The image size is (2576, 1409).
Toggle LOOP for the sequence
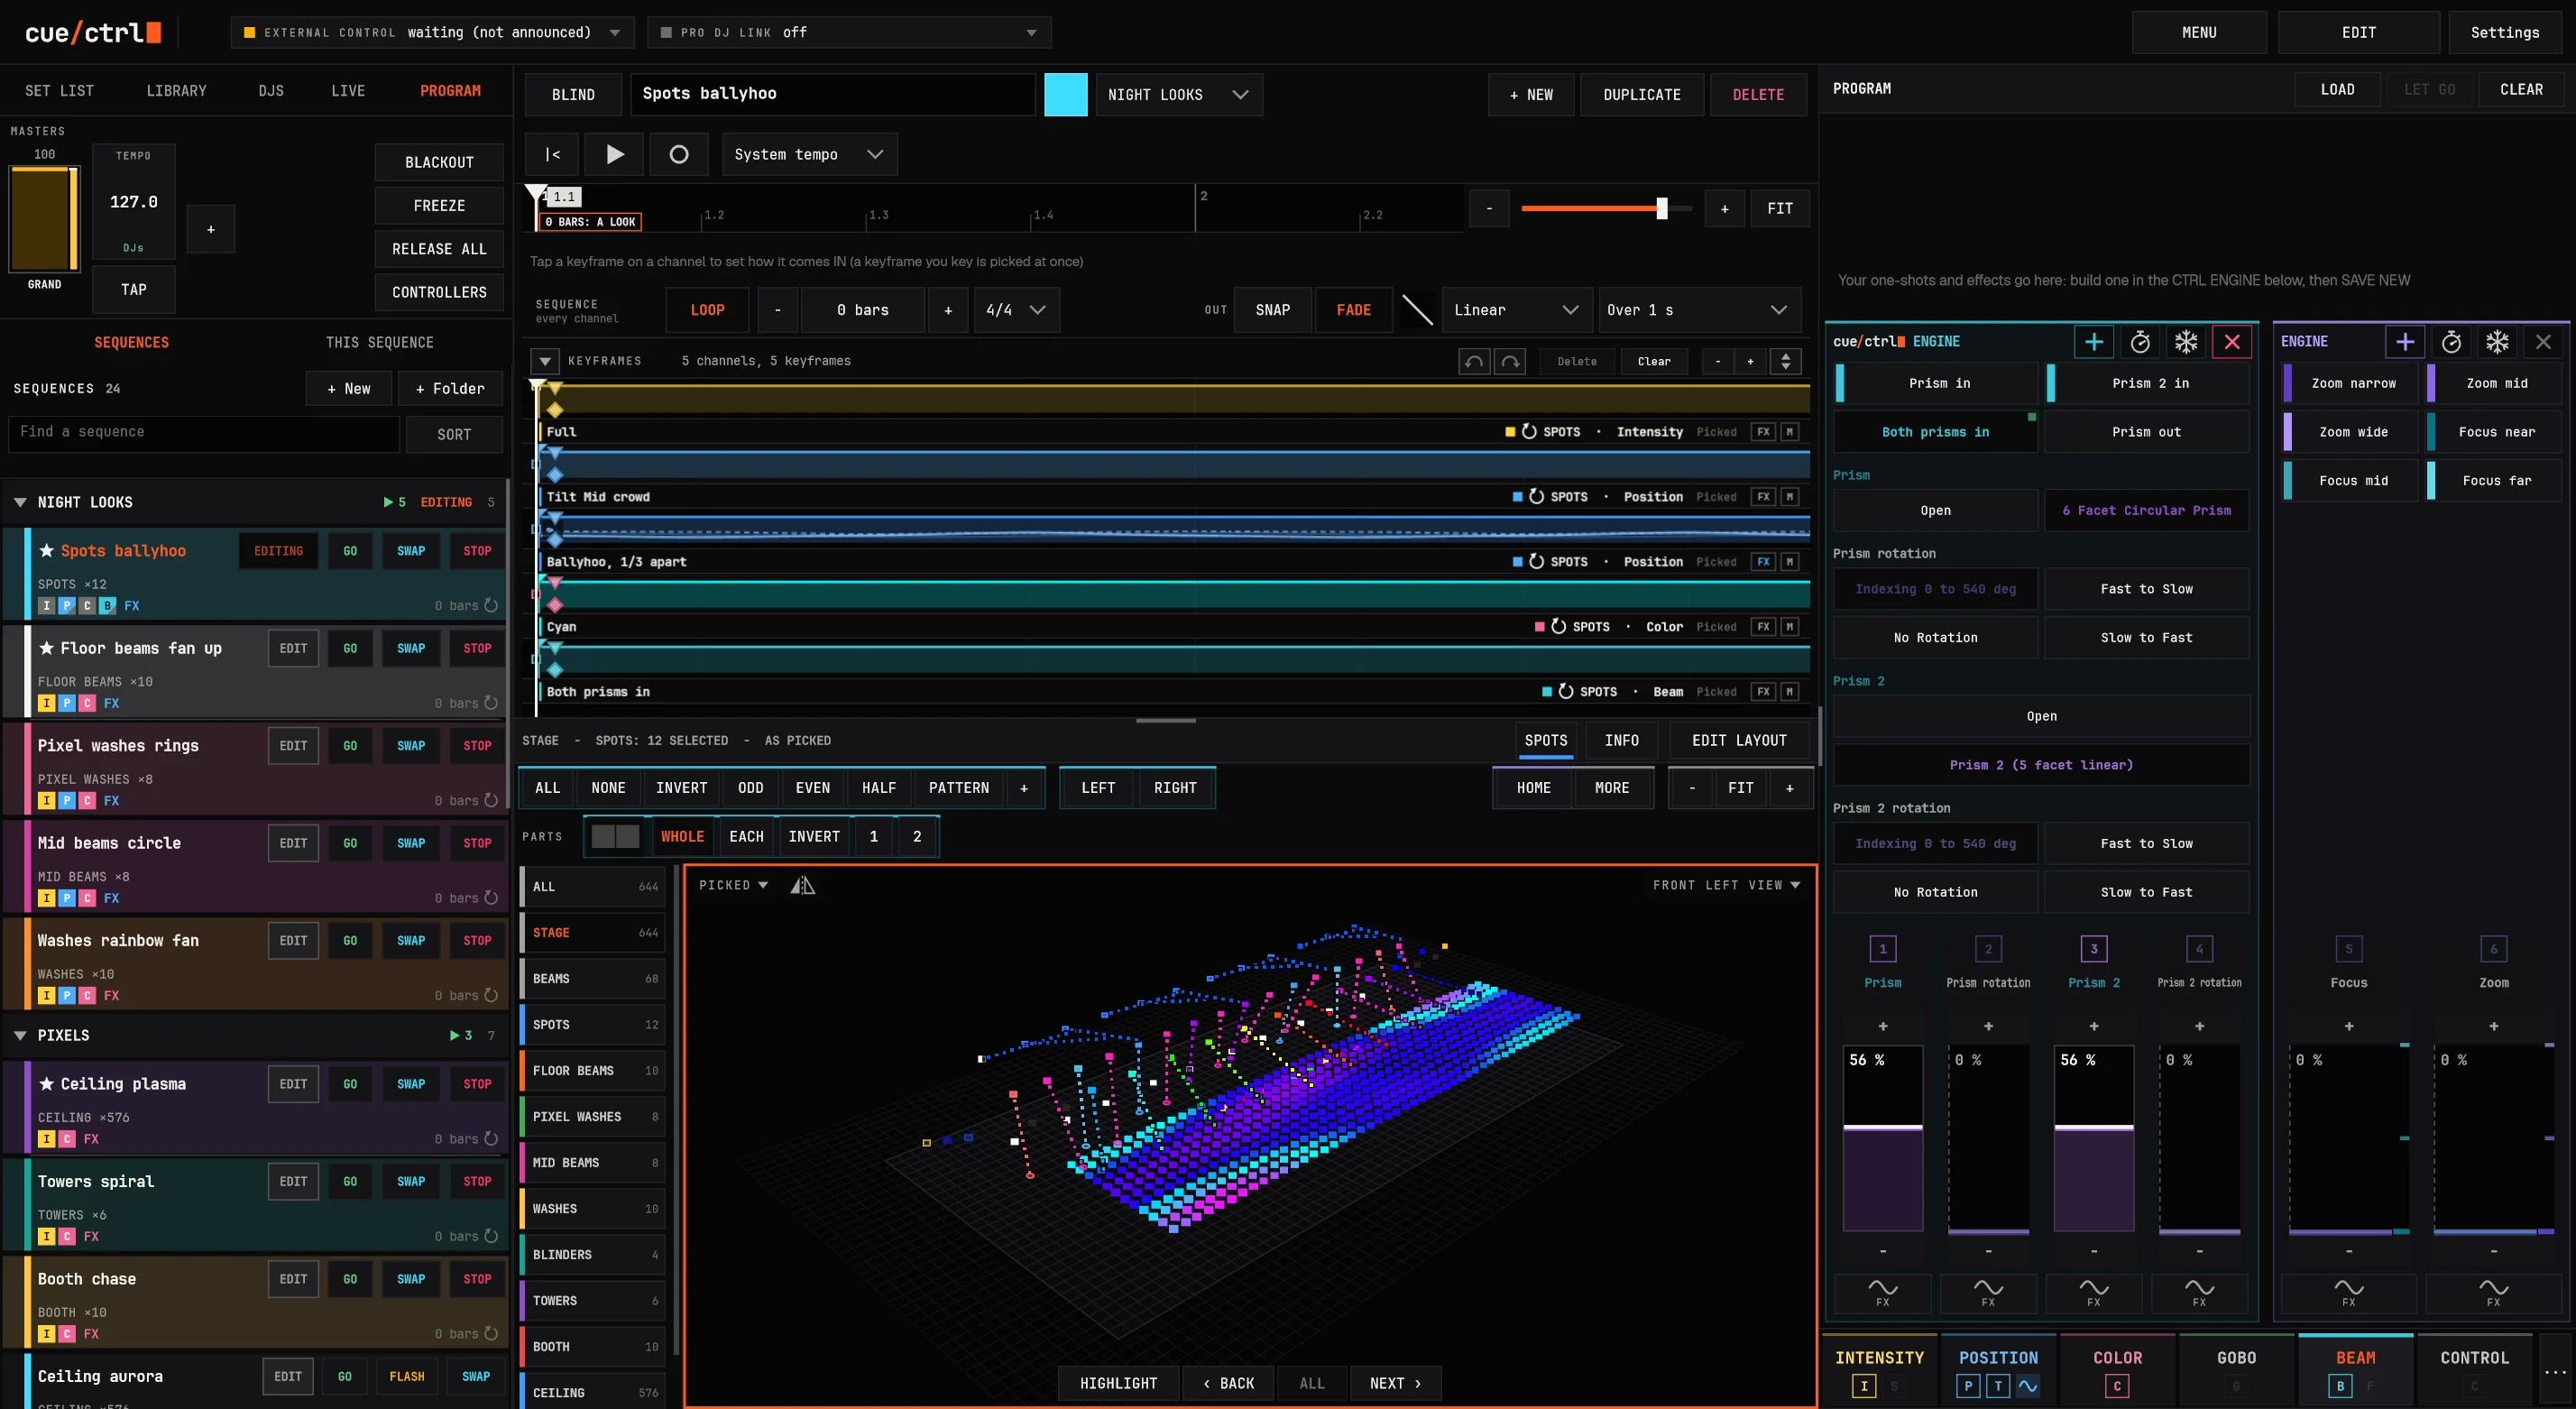pos(707,310)
